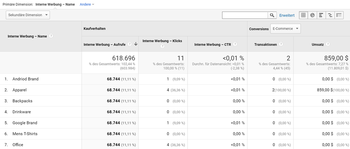Click Google Brand's Klicks value 1
The width and height of the screenshot is (350, 149).
[x=168, y=123]
